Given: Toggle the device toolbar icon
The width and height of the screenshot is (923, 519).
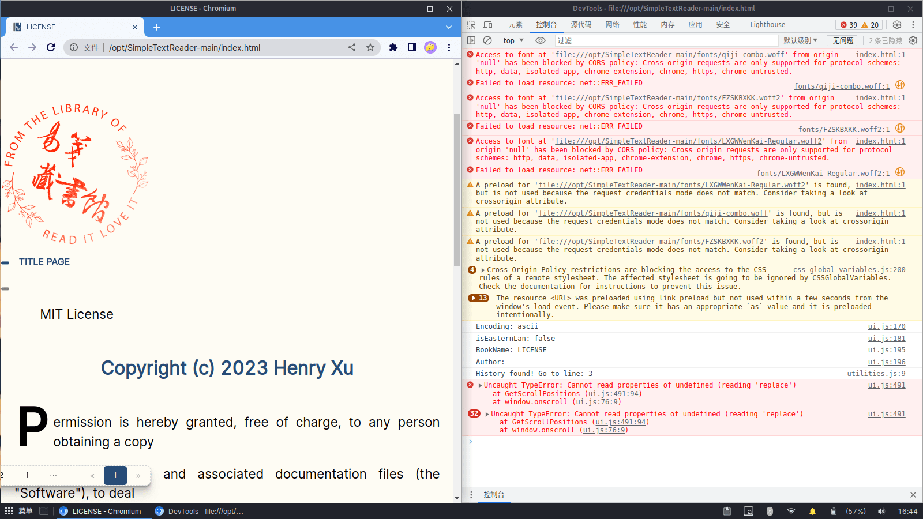Looking at the screenshot, I should click(487, 25).
